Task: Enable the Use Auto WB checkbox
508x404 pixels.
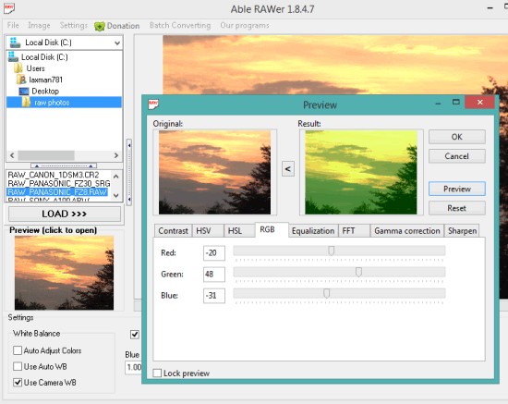Action: click(x=18, y=366)
